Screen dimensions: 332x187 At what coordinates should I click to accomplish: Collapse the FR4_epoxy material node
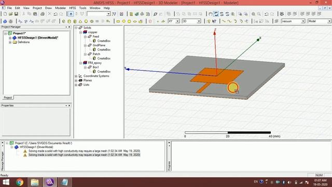point(81,63)
